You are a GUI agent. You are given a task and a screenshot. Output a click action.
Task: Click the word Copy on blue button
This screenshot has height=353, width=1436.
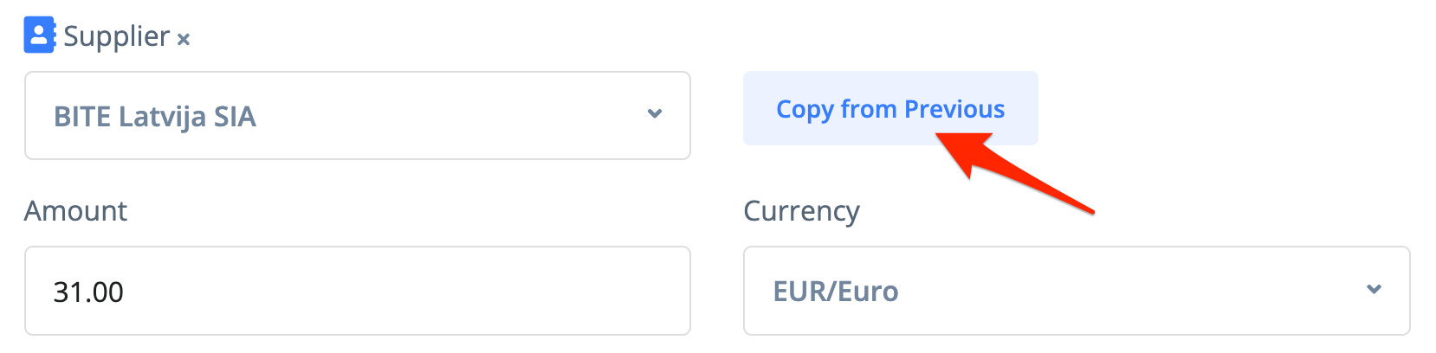click(x=805, y=109)
